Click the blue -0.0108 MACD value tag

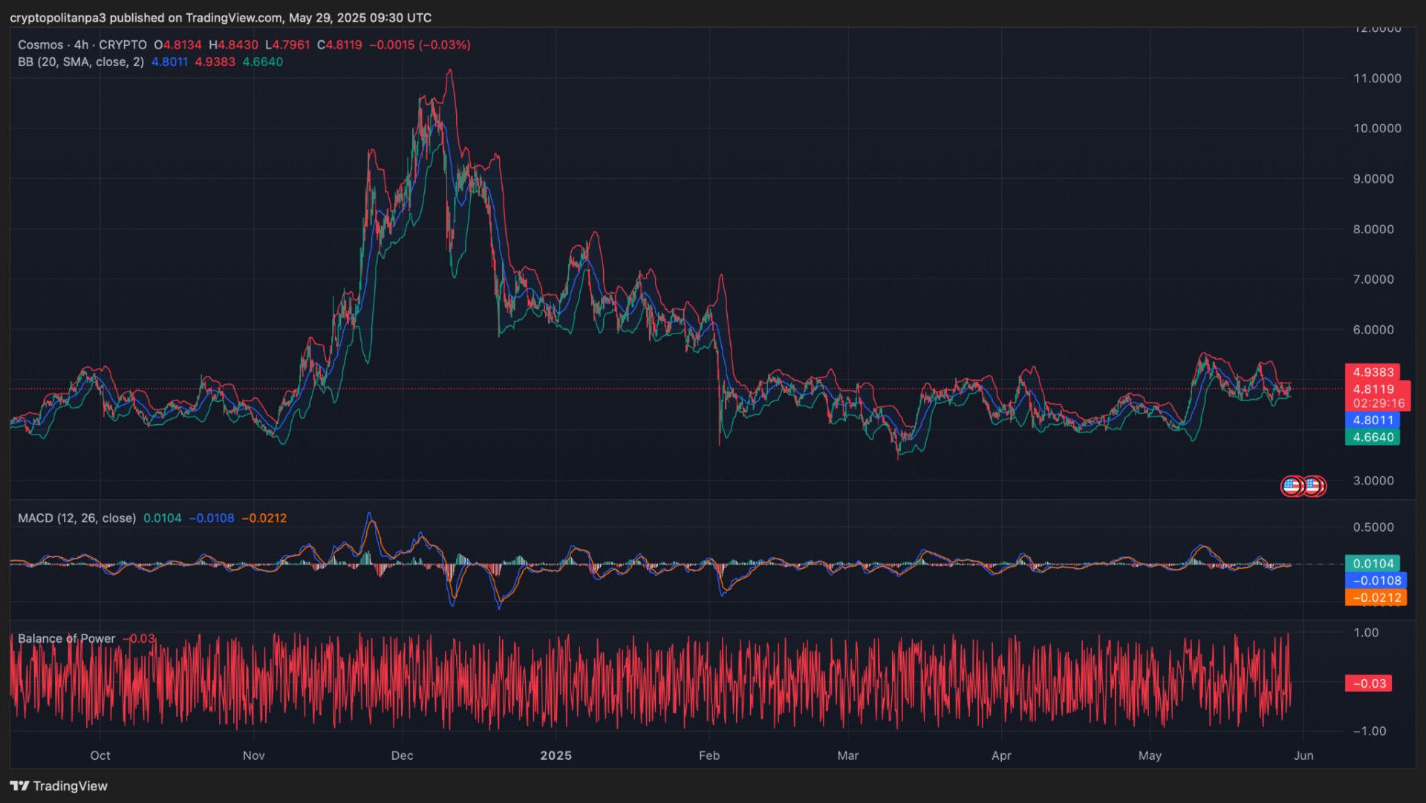[1376, 581]
